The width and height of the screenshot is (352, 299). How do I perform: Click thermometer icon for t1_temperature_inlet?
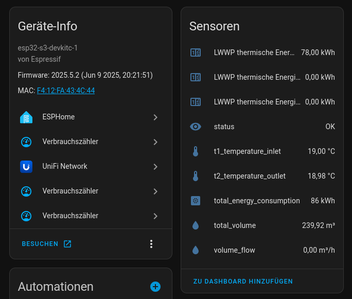[x=196, y=151]
